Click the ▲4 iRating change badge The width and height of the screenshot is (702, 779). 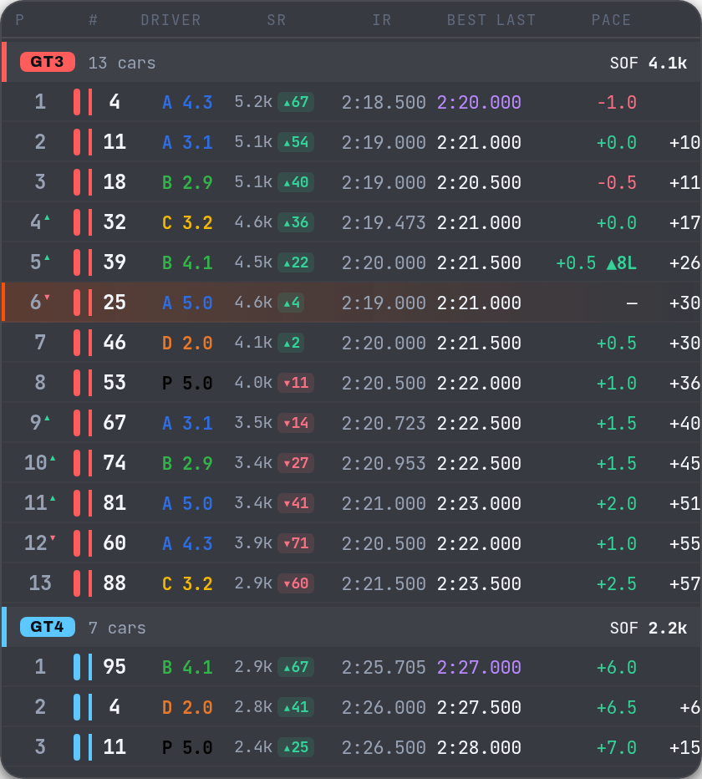coord(291,303)
